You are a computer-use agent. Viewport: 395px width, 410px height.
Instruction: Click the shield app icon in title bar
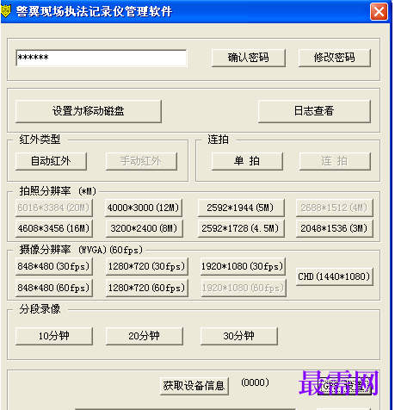point(5,11)
